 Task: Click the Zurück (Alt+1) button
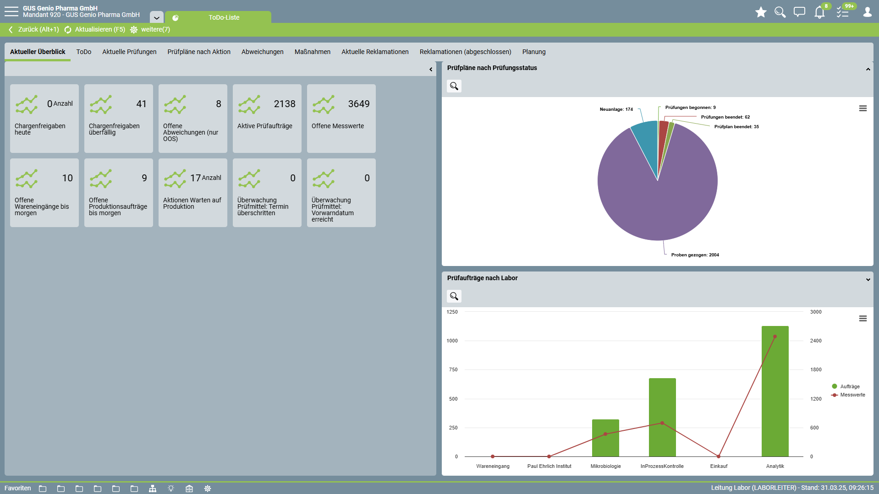pyautogui.click(x=34, y=30)
